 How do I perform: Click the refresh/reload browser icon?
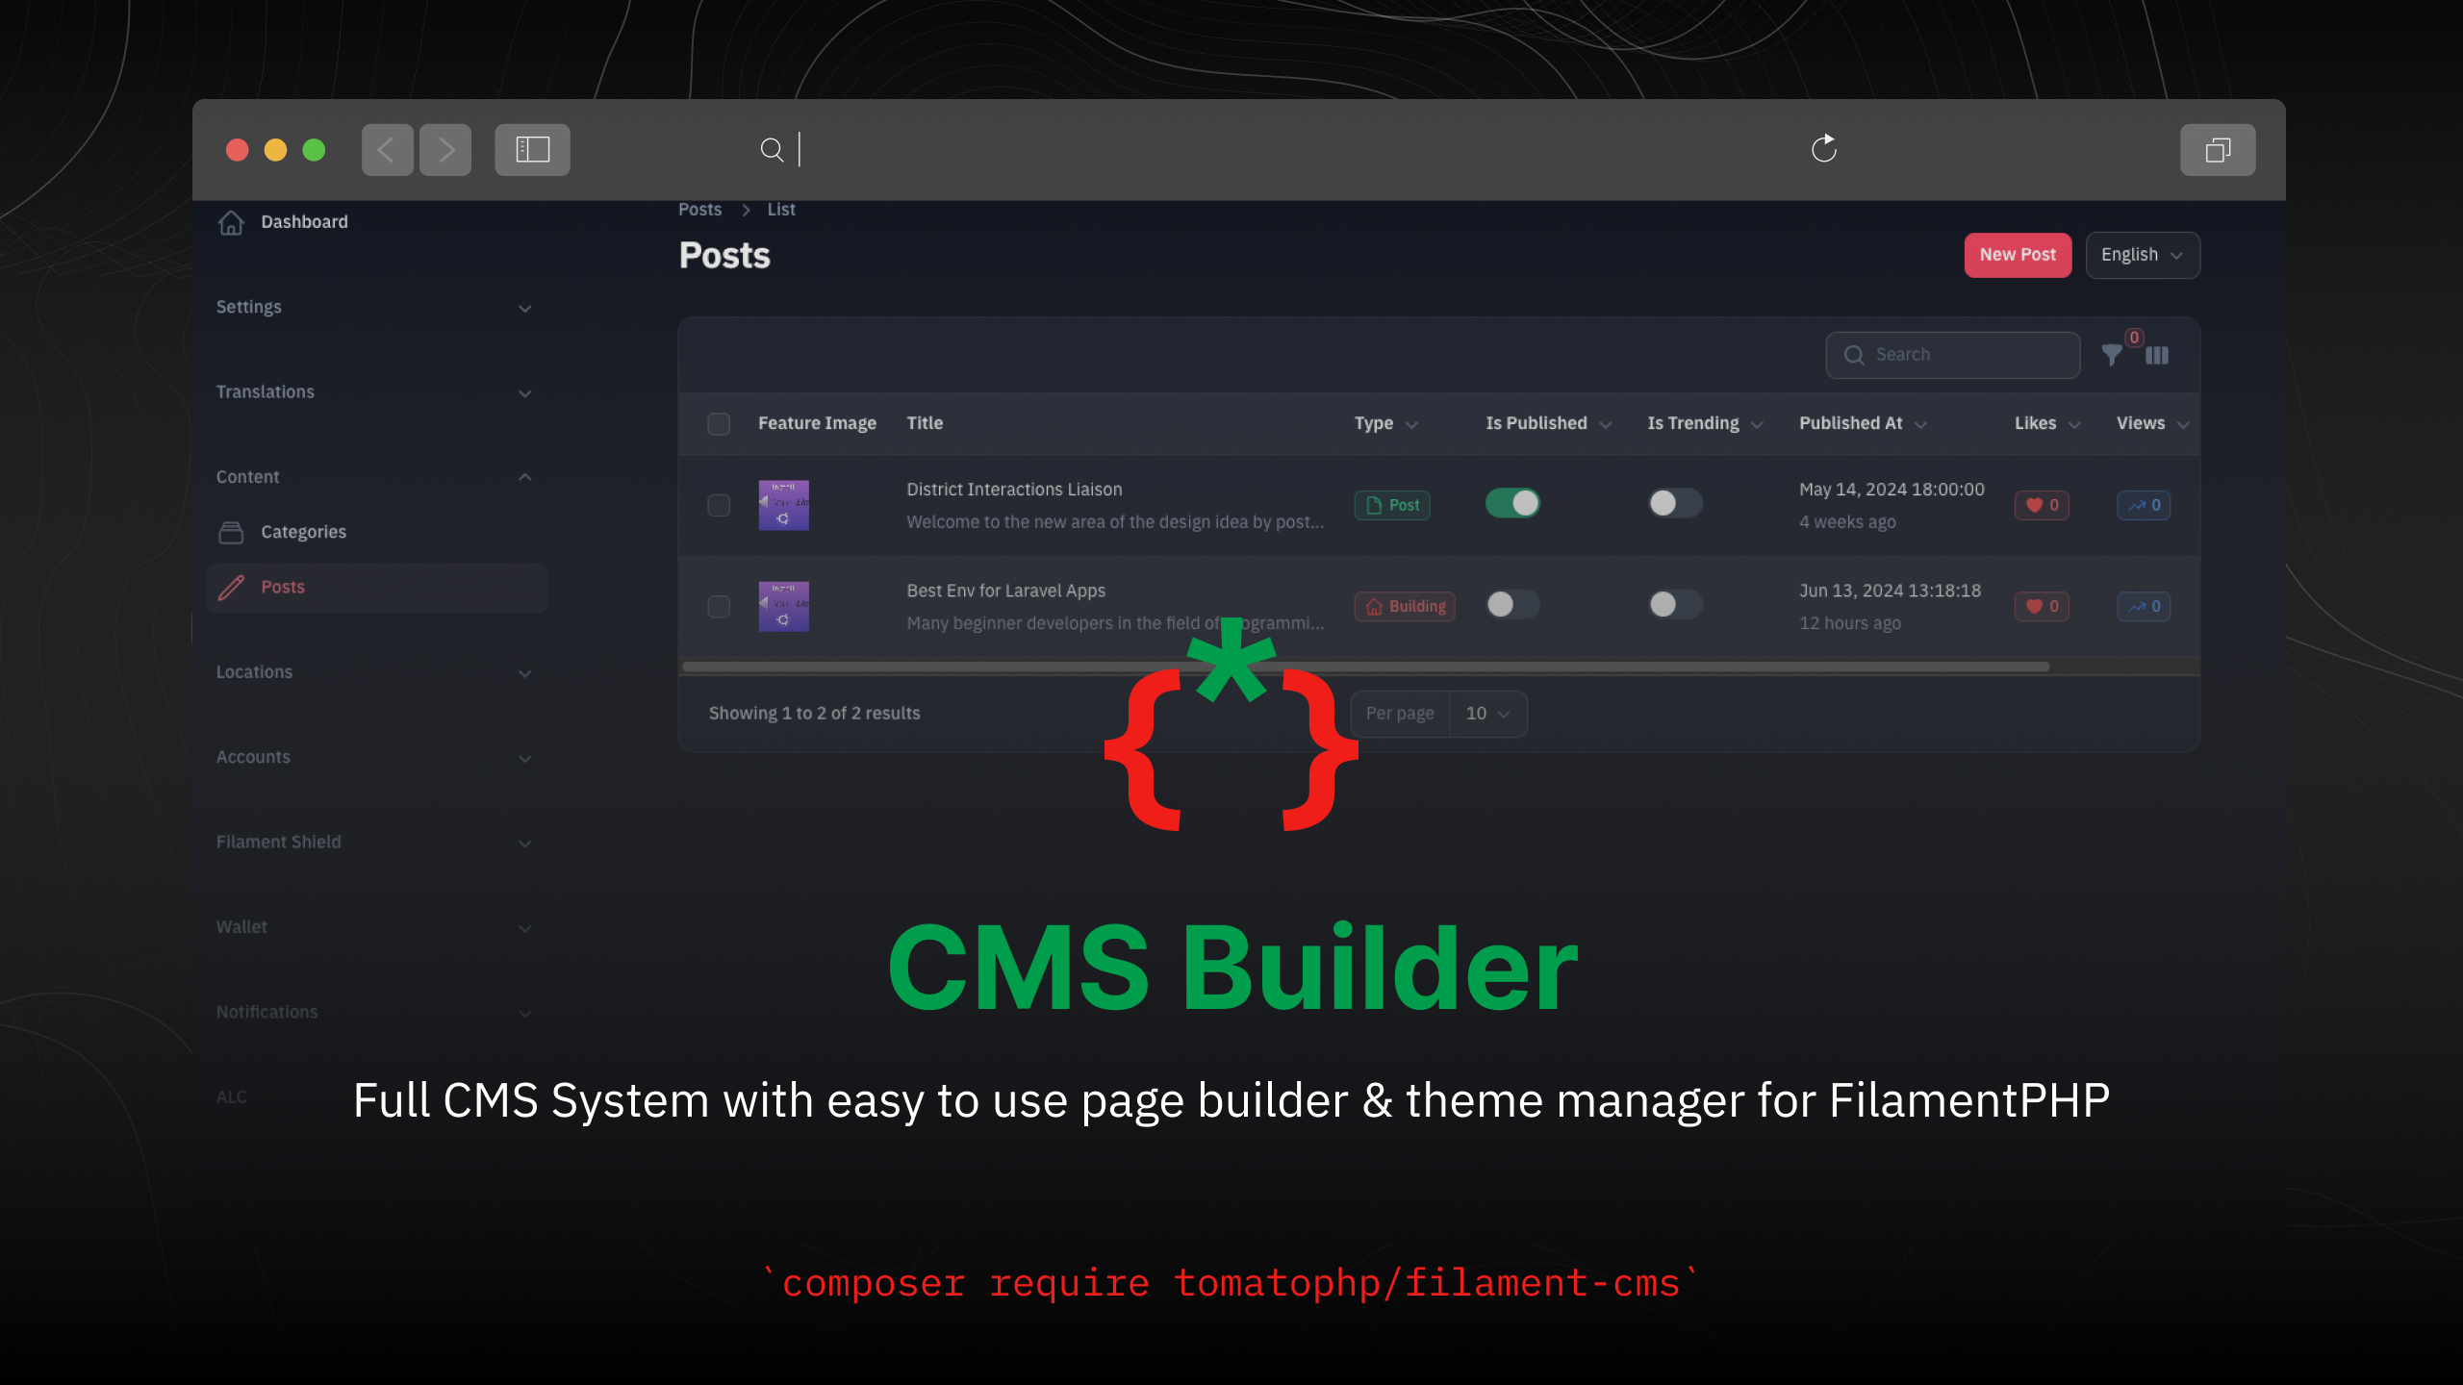click(x=1823, y=149)
